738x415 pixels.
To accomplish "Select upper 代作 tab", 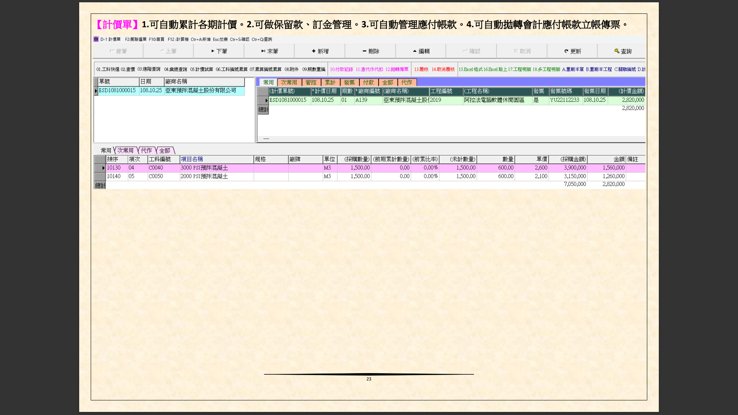I will tap(407, 83).
